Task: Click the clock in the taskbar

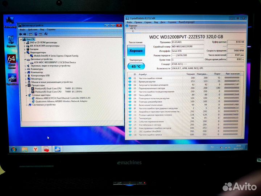Action: click(239, 147)
